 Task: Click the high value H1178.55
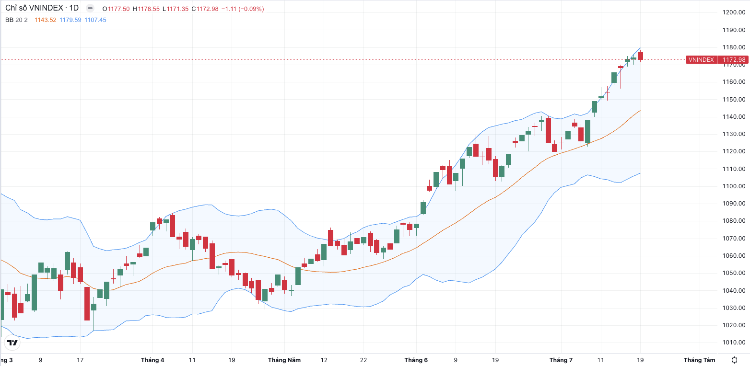click(146, 9)
